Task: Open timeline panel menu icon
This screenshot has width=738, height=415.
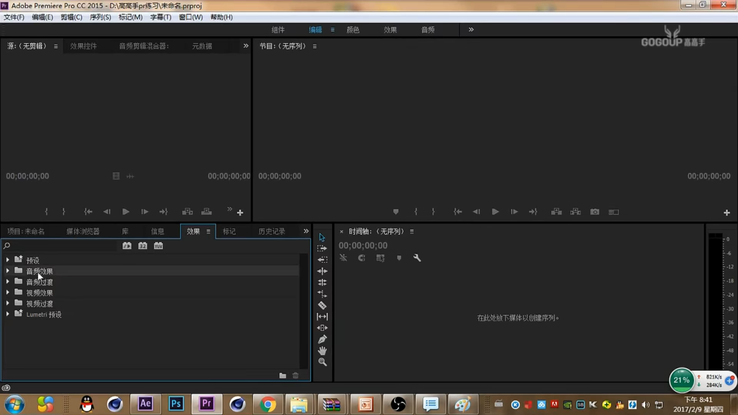Action: coord(412,231)
